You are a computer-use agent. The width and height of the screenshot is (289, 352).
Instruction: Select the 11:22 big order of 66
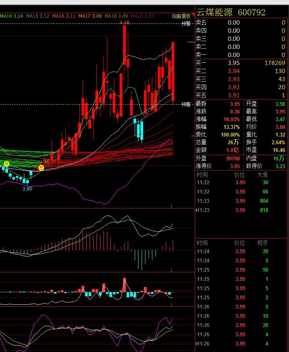[x=241, y=192]
